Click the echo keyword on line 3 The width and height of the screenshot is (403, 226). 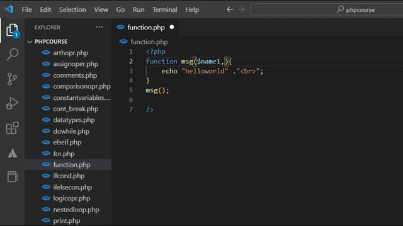tap(169, 71)
